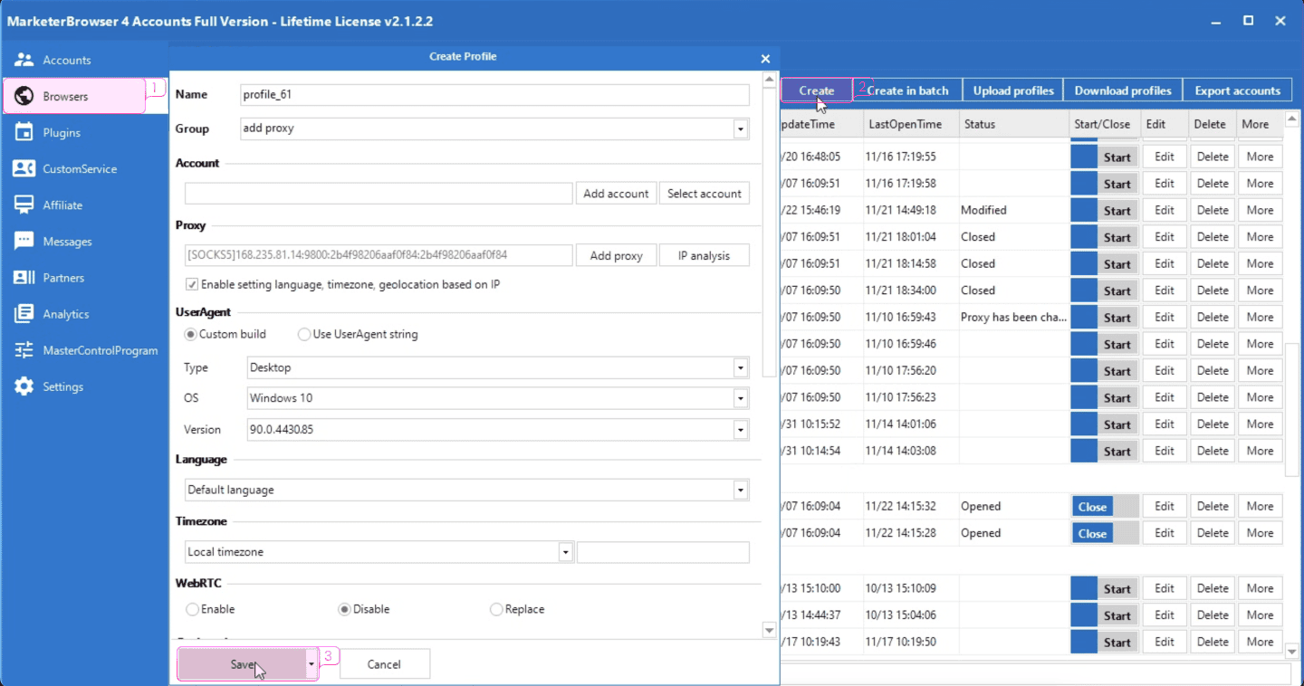
Task: Open the Accounts menu item
Action: (67, 60)
